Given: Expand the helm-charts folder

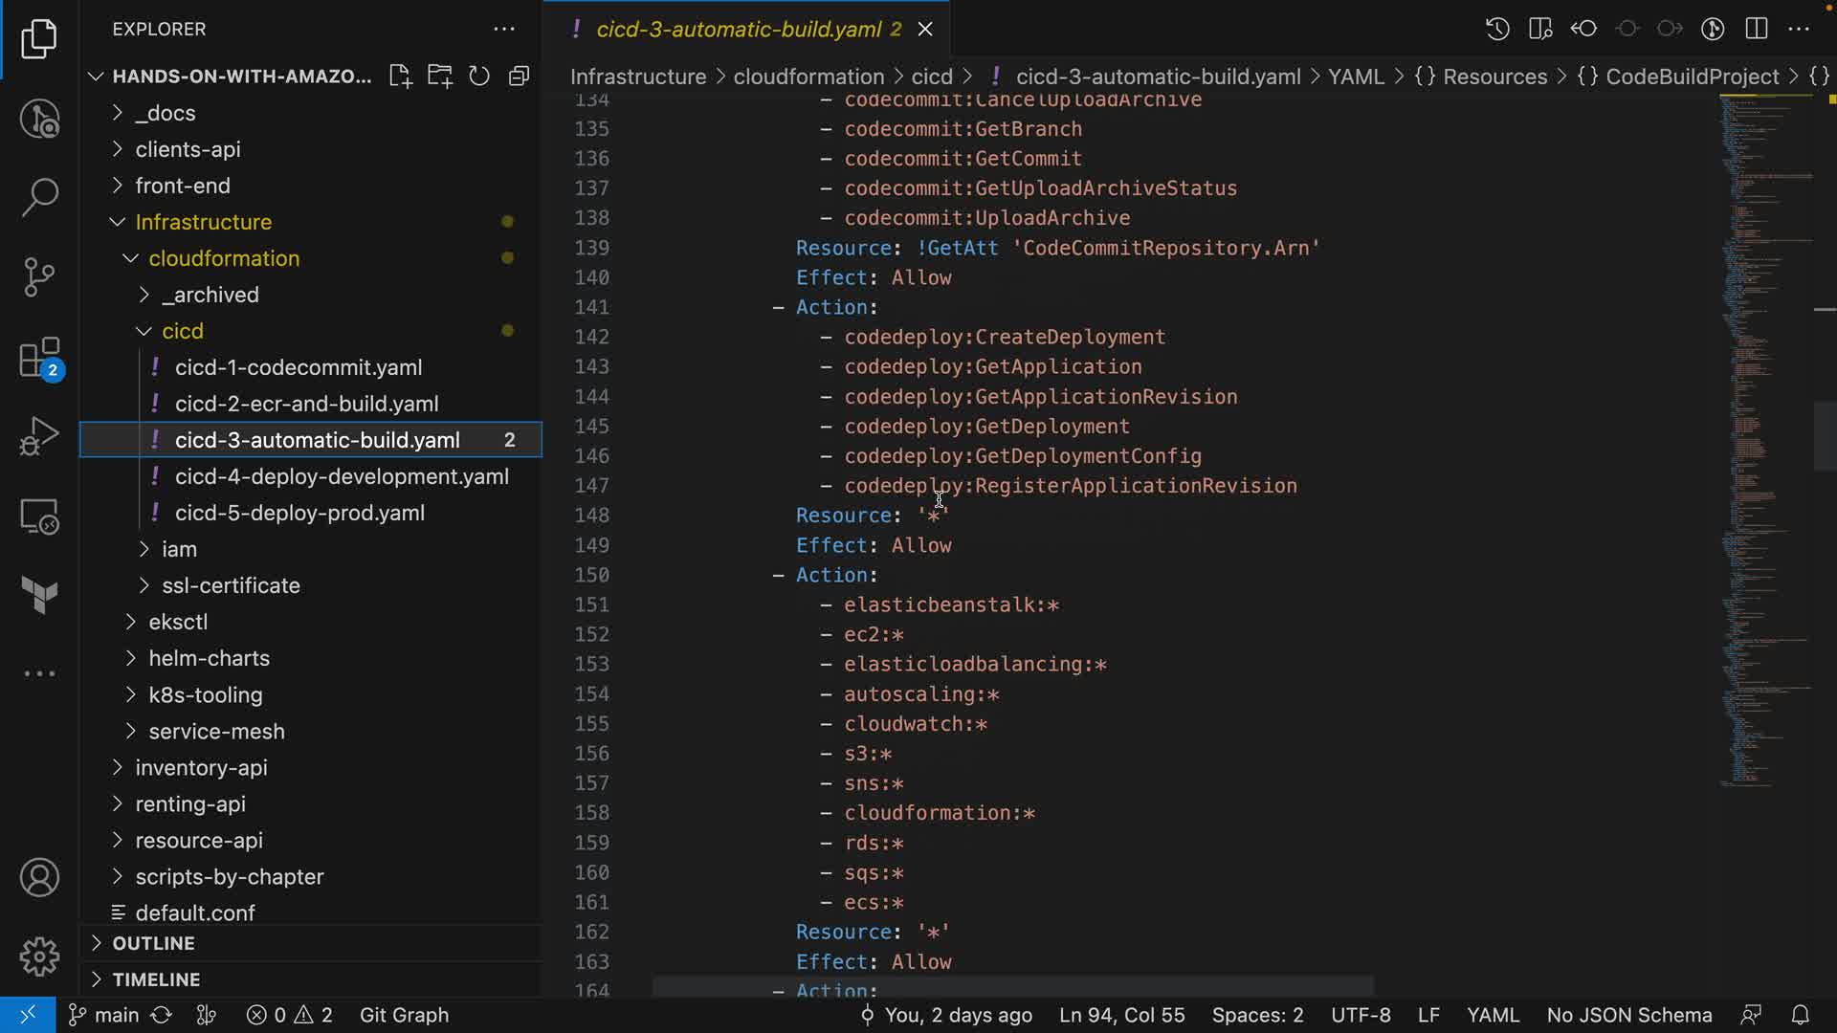Looking at the screenshot, I should coord(209,658).
